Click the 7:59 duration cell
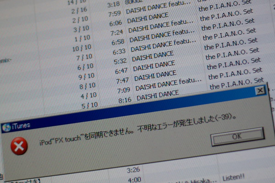This screenshot has width=275, height=183. pyautogui.click(x=115, y=14)
